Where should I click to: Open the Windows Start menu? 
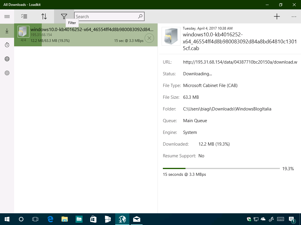point(7,219)
